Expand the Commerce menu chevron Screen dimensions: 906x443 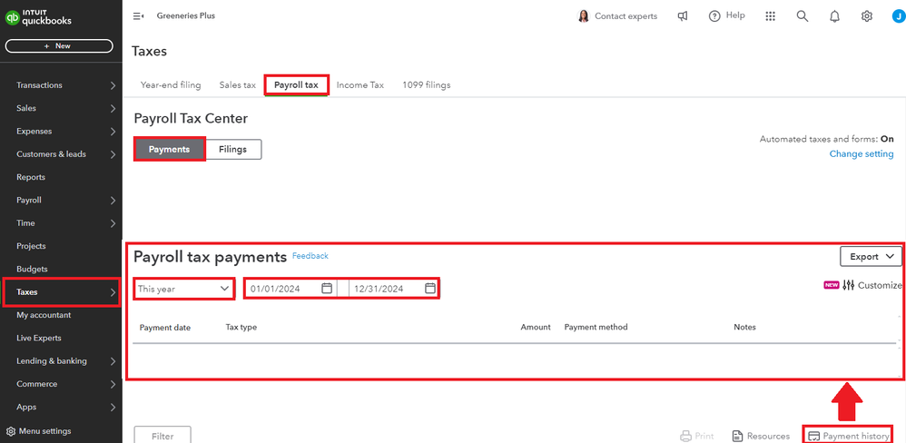(x=113, y=384)
